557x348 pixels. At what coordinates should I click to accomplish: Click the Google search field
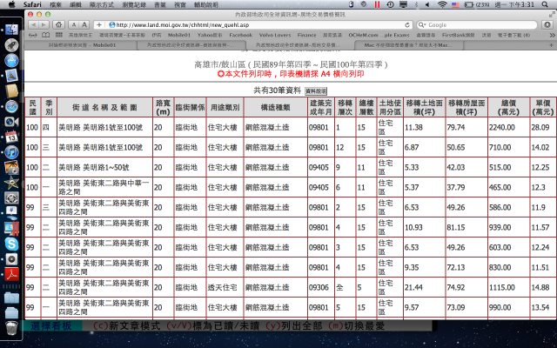pyautogui.click(x=477, y=25)
